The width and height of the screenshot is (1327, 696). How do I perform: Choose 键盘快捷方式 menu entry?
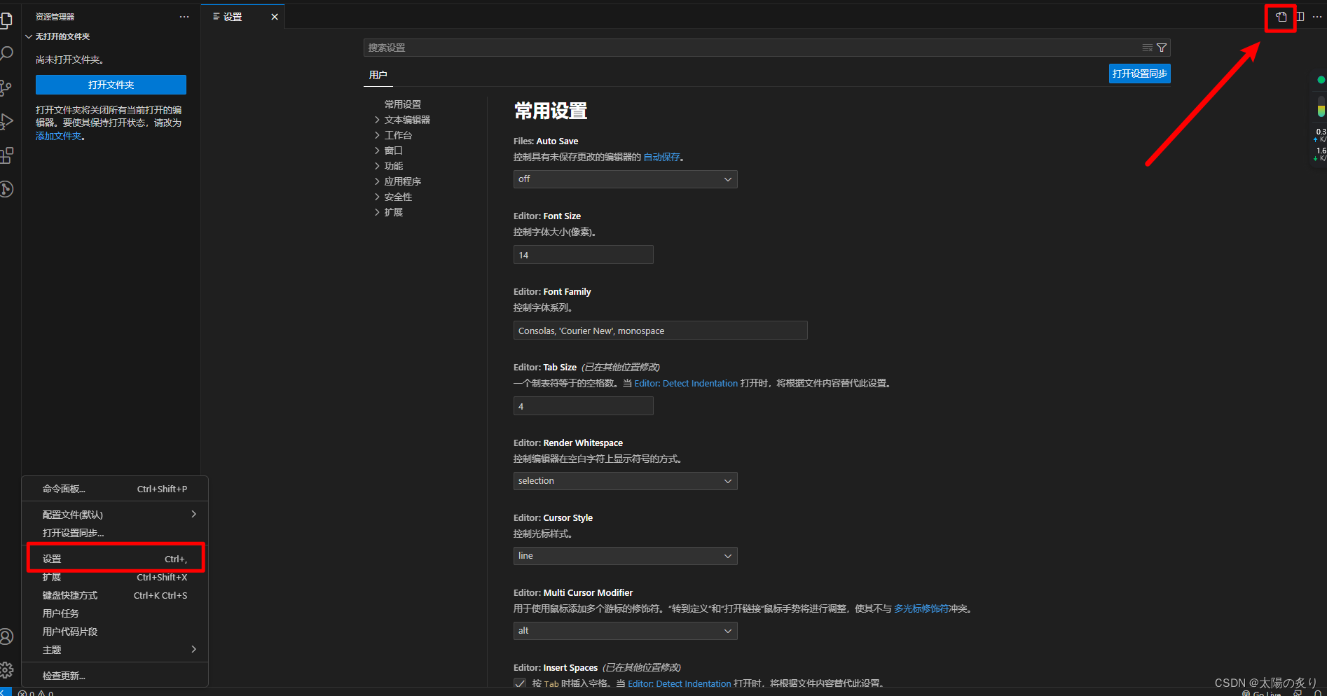tap(115, 595)
